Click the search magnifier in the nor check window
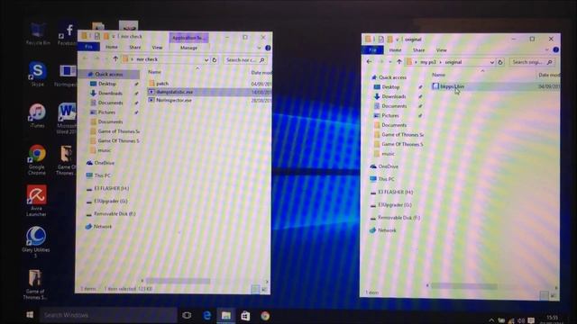Screen dimensions: 577x324 pyautogui.click(x=262, y=60)
